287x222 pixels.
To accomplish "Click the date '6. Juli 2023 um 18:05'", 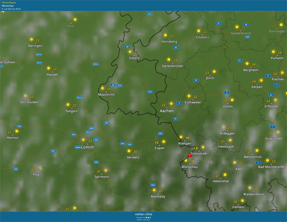I will coord(11,9).
